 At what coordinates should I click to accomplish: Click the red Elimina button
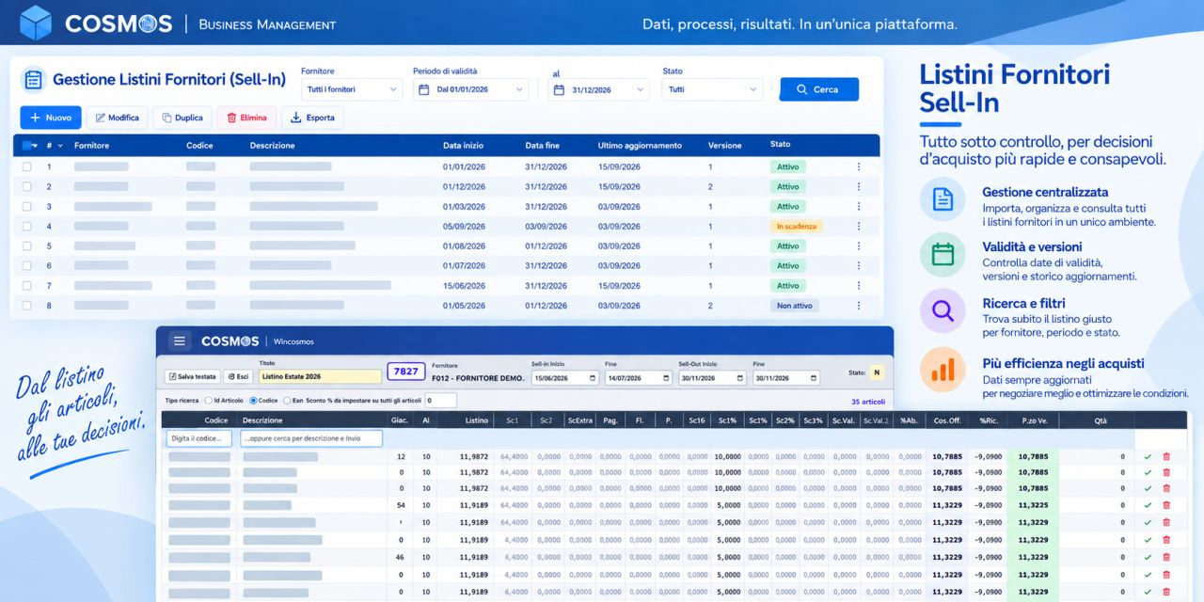[x=246, y=118]
